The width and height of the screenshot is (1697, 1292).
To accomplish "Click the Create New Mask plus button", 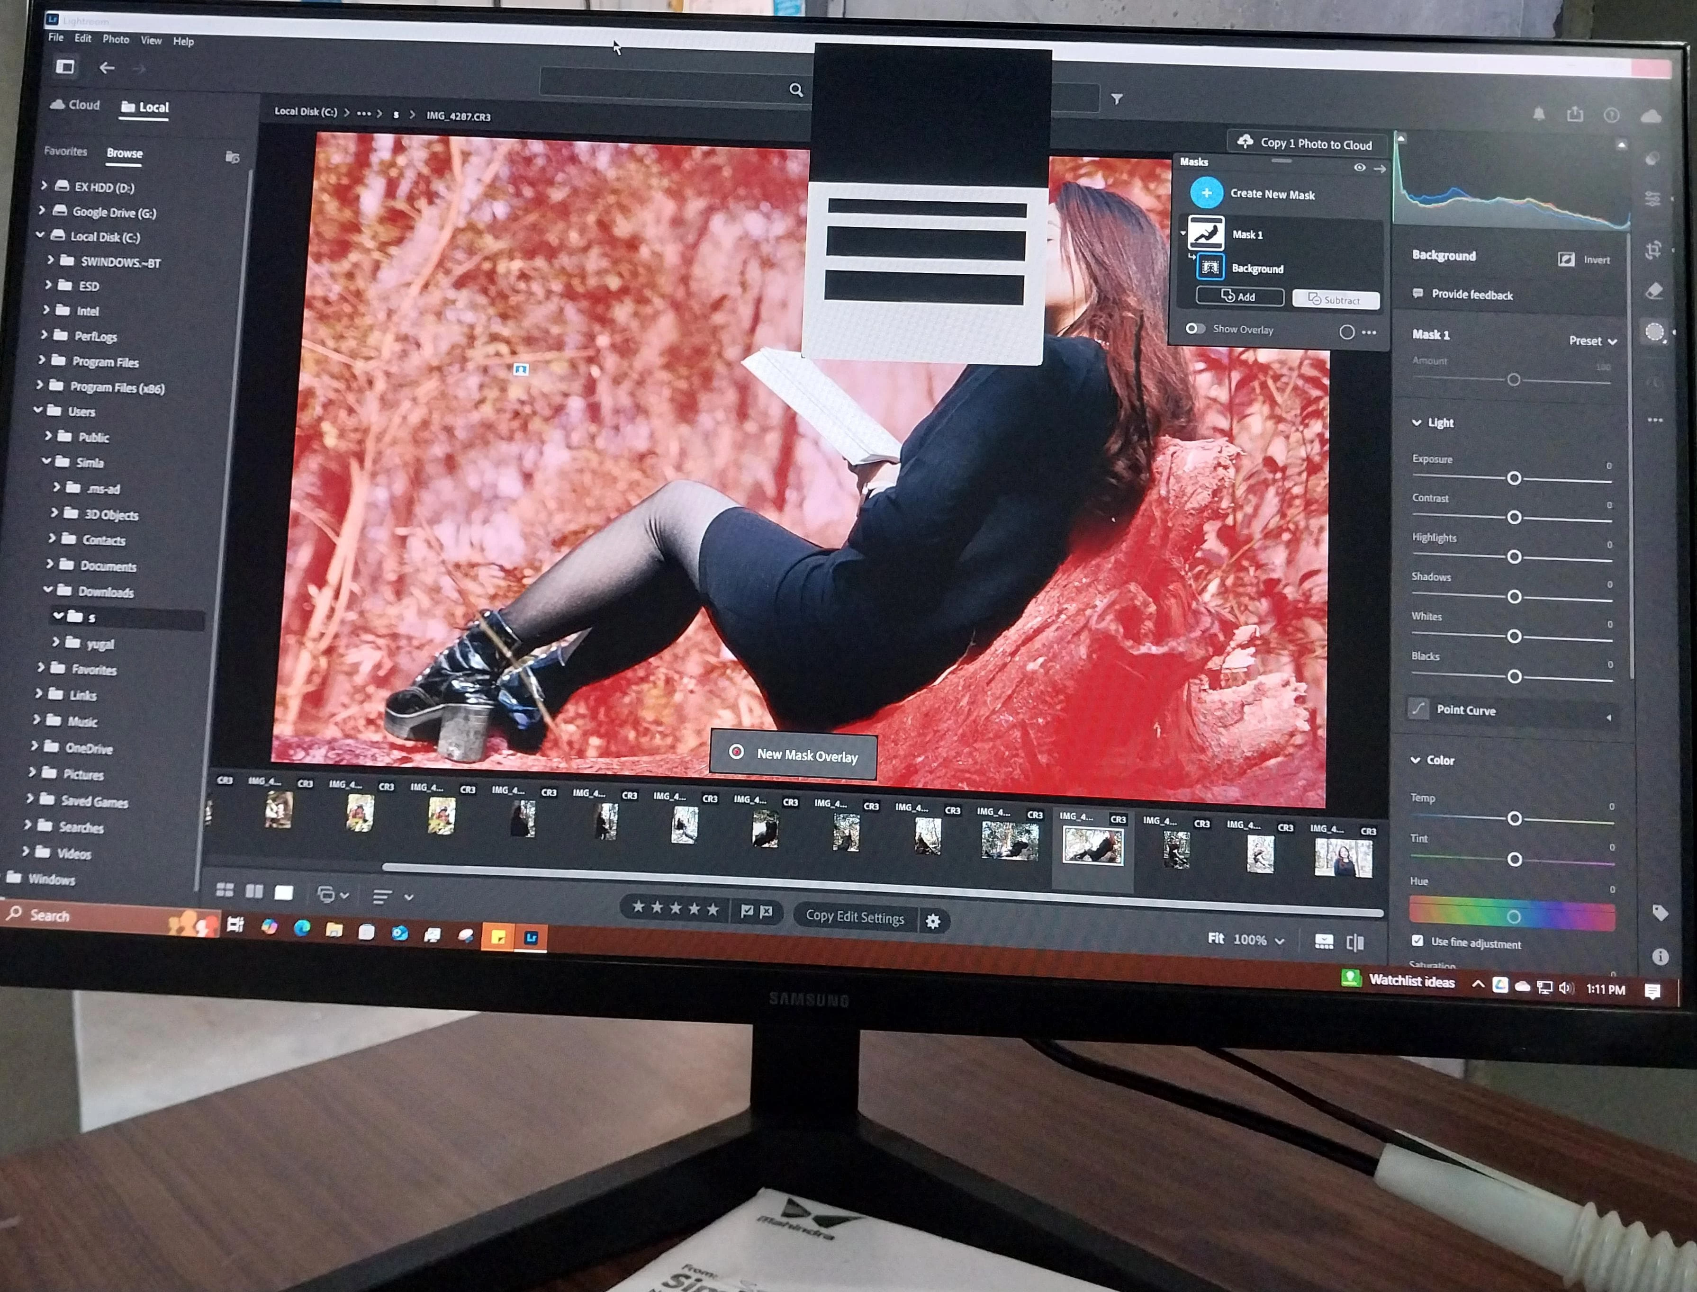I will coord(1206,193).
